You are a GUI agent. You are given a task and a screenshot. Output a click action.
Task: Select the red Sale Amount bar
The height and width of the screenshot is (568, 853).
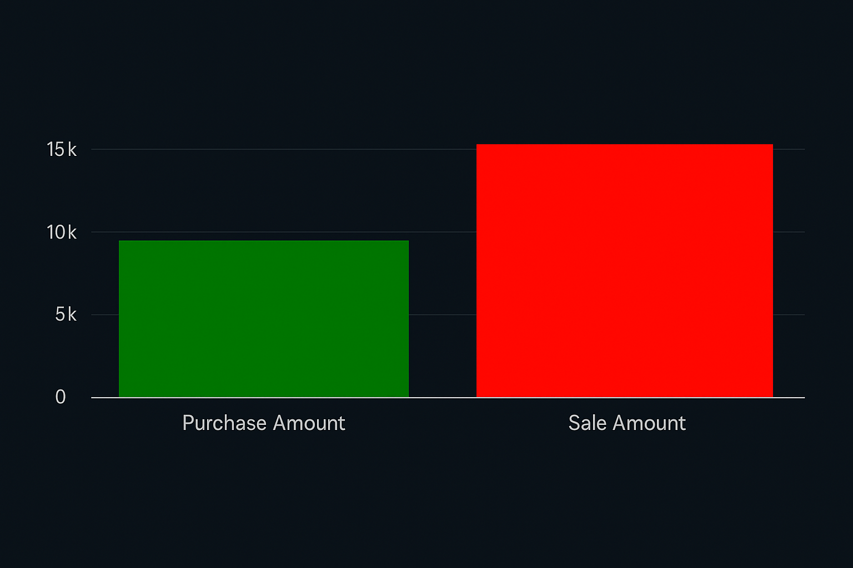(625, 271)
